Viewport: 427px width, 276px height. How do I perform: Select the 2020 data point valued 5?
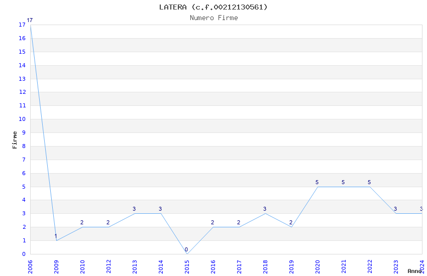317,187
